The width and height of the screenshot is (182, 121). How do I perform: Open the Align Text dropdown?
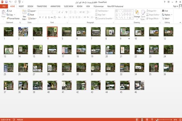(x=101, y=15)
